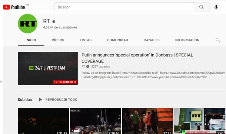The image size is (226, 134).
Task: Open the LISTAS tab
Action: pyautogui.click(x=86, y=40)
